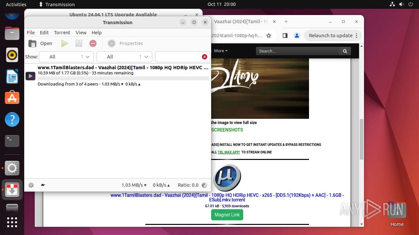Launch Terminal from the dock
Image resolution: width=419 pixels, height=235 pixels.
pos(12,141)
